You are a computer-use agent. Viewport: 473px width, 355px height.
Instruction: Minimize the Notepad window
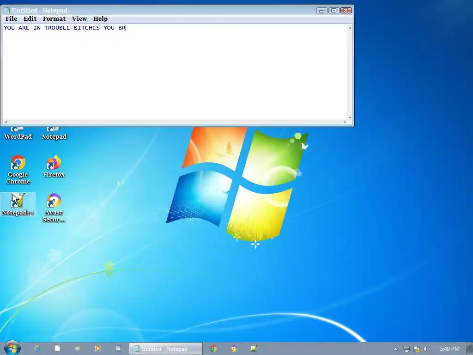(x=321, y=11)
